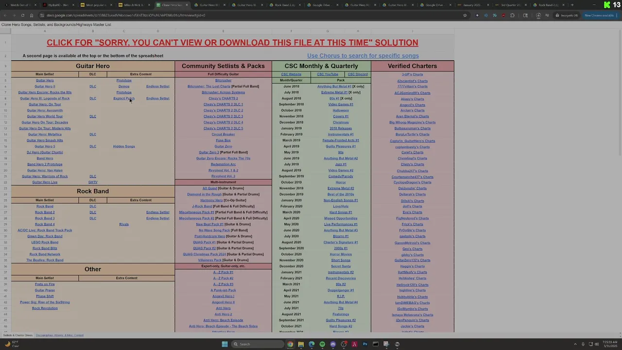Click the CSC Website link

291,74
